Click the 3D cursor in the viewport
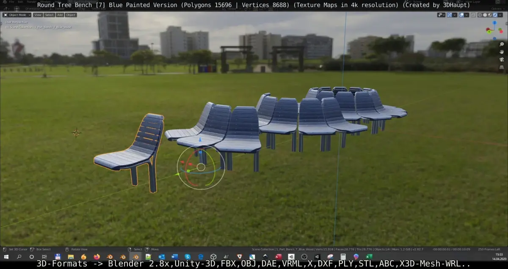The image size is (508, 269). tap(77, 133)
